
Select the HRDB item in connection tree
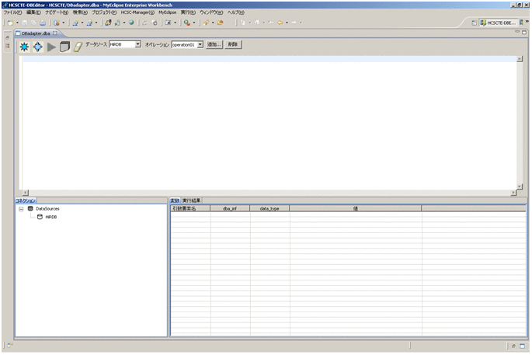50,217
